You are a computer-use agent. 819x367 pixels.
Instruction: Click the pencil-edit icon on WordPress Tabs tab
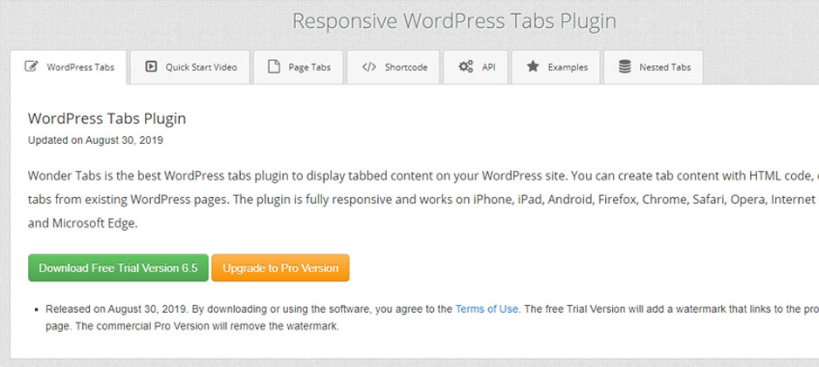coord(31,67)
